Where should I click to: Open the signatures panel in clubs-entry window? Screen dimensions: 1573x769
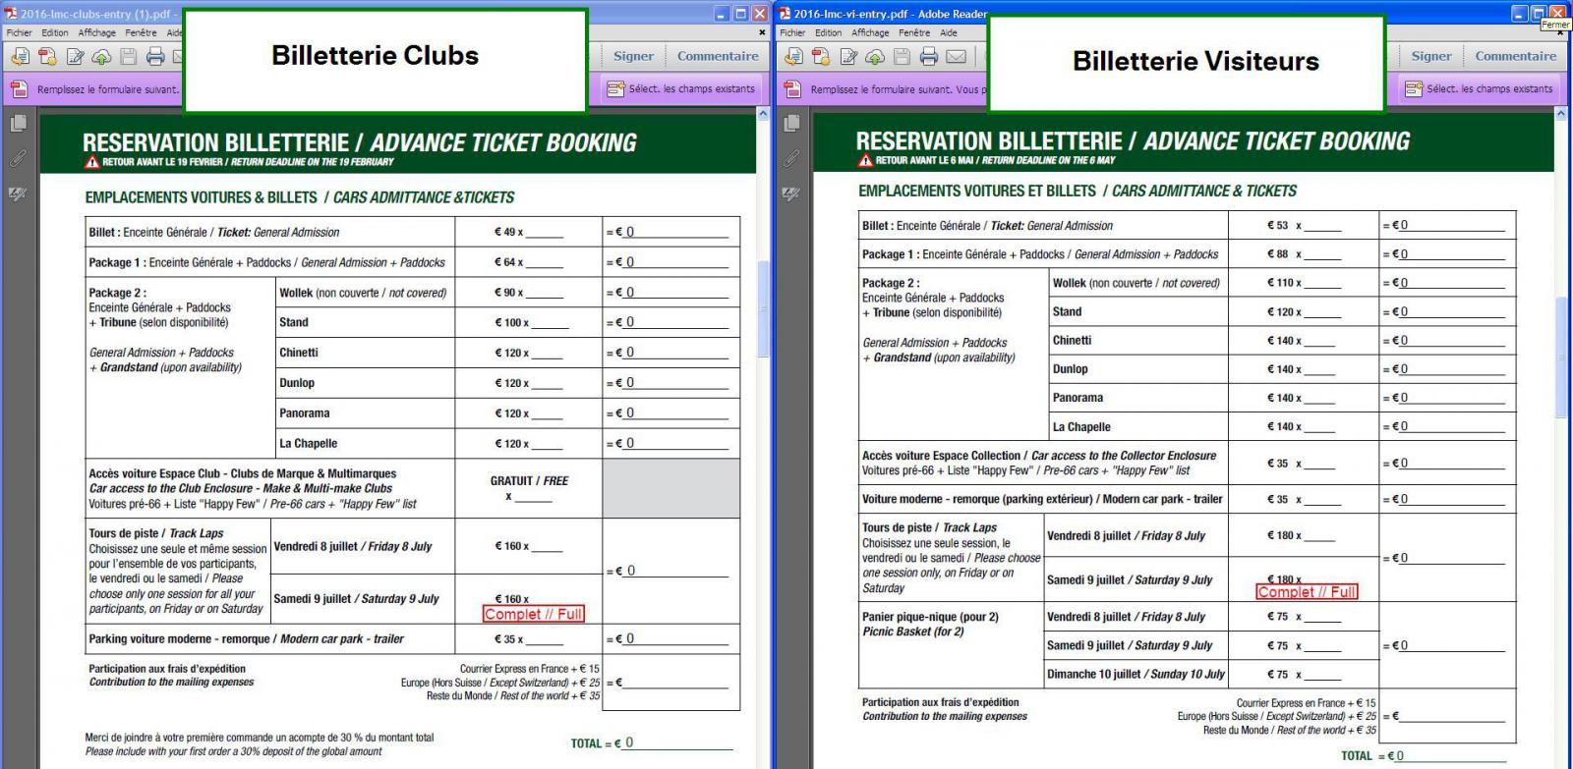pos(18,193)
